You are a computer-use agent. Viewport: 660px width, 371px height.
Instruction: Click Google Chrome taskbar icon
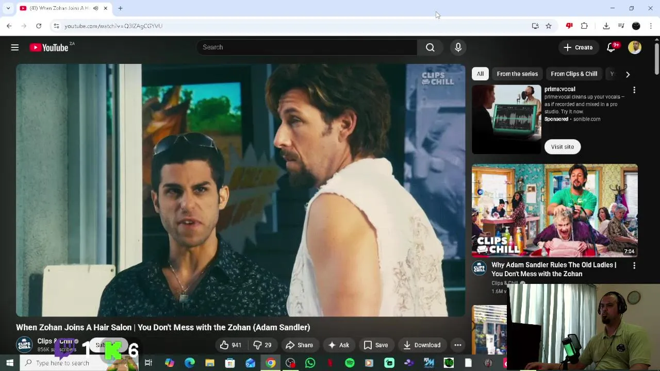pyautogui.click(x=270, y=363)
